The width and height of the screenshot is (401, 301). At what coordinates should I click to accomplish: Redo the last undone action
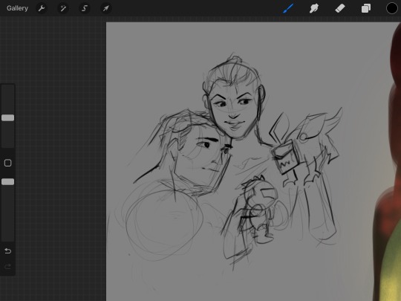(8, 267)
